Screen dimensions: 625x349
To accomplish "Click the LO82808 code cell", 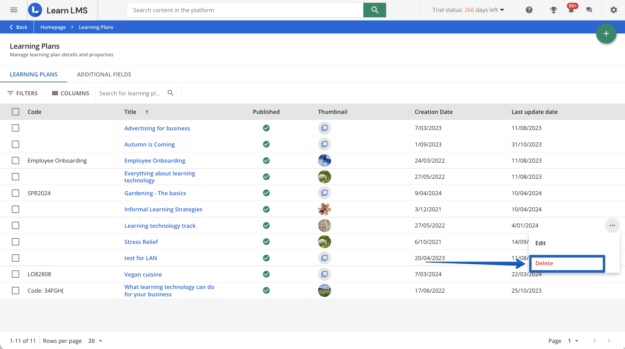I will pyautogui.click(x=39, y=274).
